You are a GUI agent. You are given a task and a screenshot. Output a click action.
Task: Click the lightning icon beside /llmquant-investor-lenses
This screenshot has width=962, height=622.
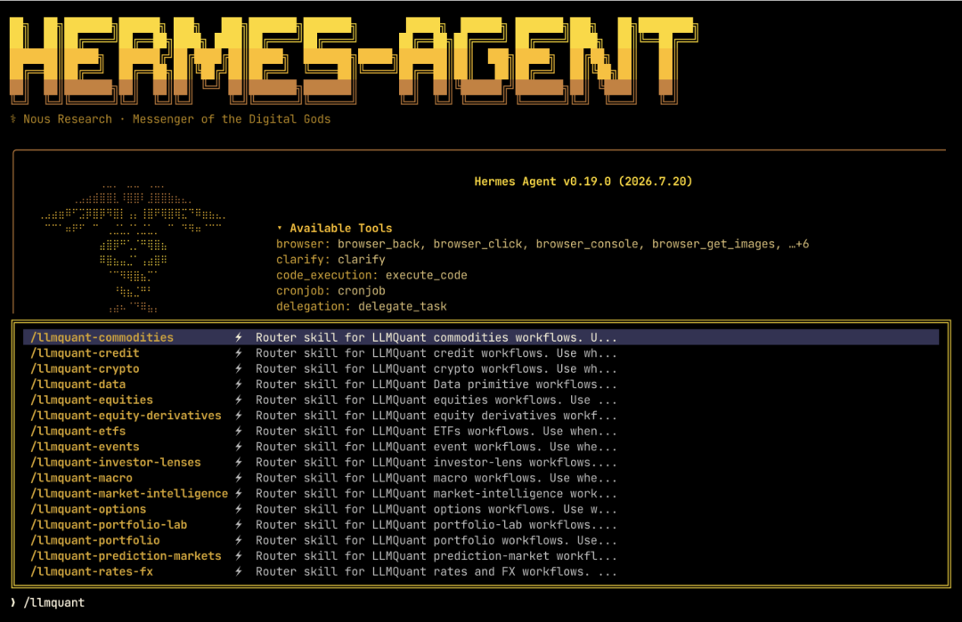(x=239, y=463)
